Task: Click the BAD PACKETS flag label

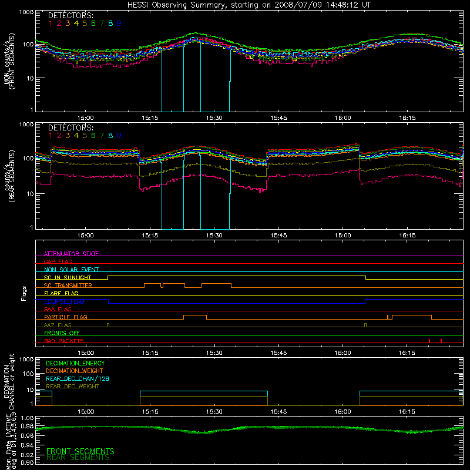Action: 64,341
